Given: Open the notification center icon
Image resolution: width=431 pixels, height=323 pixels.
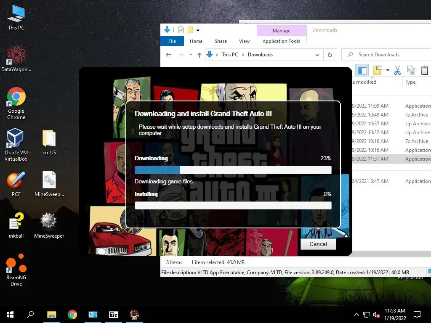Looking at the screenshot, I should point(417,315).
